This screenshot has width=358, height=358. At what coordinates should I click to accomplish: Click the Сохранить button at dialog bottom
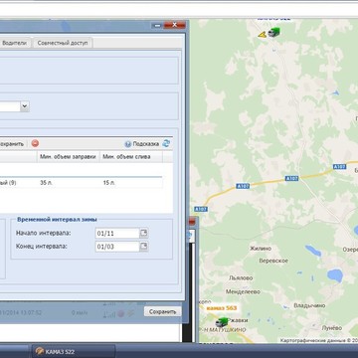(162, 311)
